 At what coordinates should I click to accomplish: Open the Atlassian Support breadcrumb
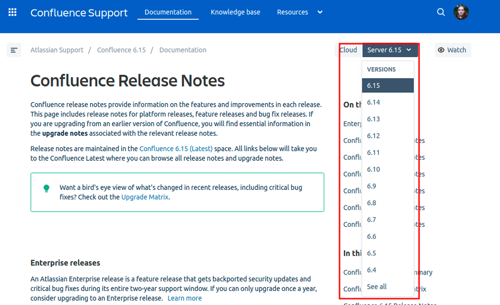click(x=57, y=50)
